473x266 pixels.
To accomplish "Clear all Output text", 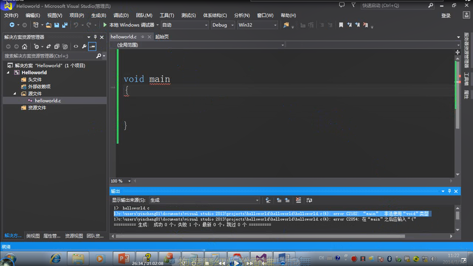I will coord(298,200).
